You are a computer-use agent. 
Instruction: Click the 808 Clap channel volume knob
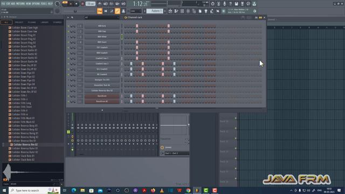coord(74,31)
